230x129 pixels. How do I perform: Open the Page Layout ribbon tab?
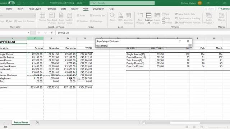pos(35,9)
